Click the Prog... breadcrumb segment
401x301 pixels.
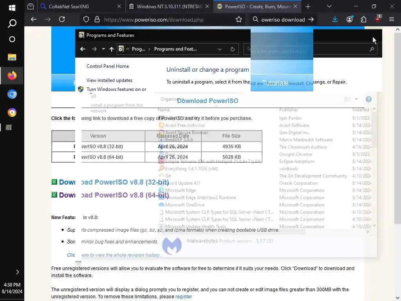point(138,49)
